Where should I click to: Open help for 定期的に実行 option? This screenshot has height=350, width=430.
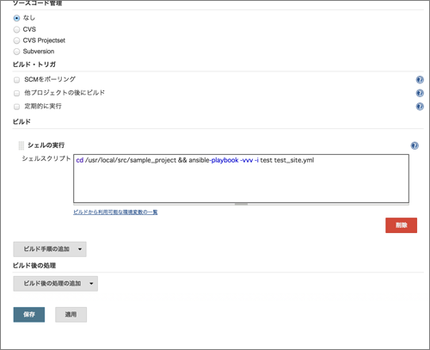[420, 107]
